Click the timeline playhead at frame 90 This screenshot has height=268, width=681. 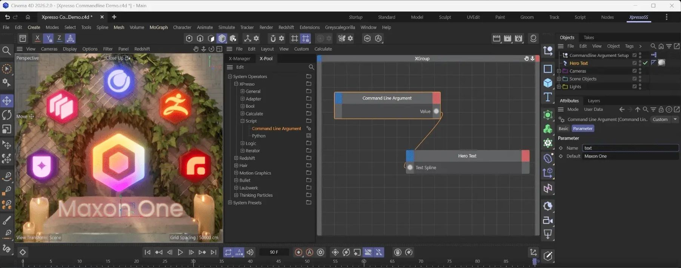[534, 261]
